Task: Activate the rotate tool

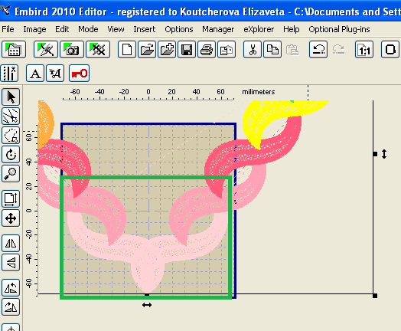Action: [x=11, y=154]
